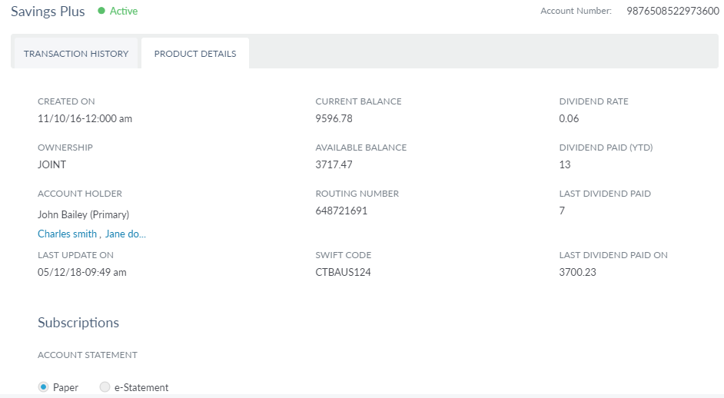Click the last dividend paid on value 3700.23
This screenshot has height=398, width=724.
tap(577, 272)
